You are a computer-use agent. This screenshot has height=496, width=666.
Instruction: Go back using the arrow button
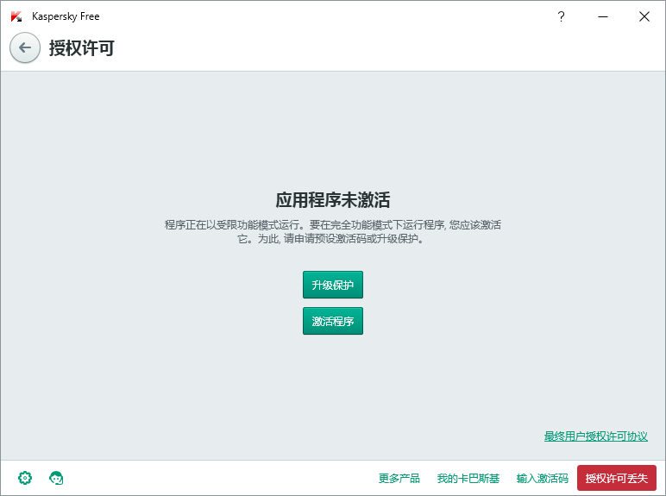pos(25,47)
